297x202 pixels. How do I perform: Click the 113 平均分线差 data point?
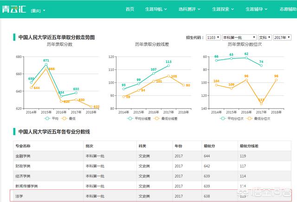coord(168,66)
